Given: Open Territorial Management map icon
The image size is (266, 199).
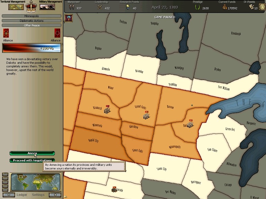Looking at the screenshot, I should click(16, 7).
